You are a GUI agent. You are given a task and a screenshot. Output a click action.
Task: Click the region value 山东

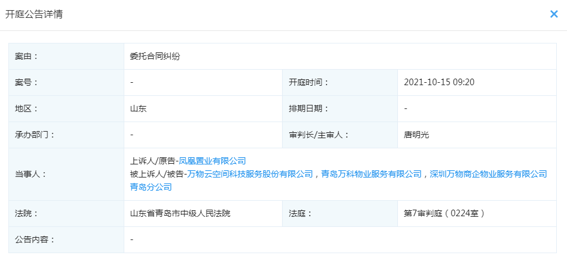point(139,108)
